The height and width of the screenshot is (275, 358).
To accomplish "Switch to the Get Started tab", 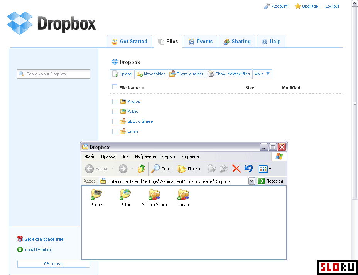I will pyautogui.click(x=130, y=41).
